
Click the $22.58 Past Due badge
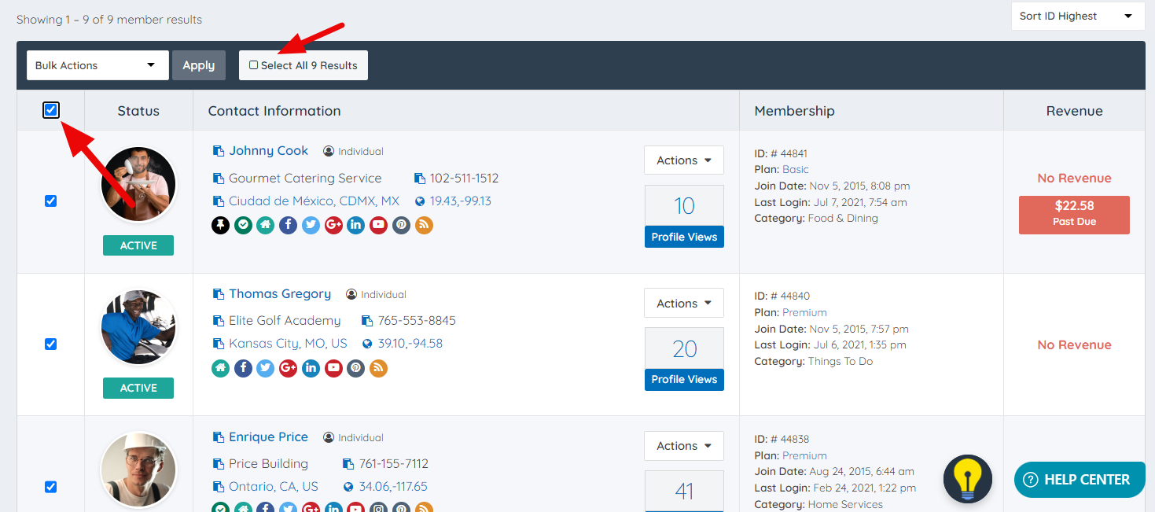1074,215
